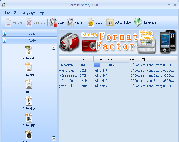179x142 pixels.
Task: Select the Aku, Engkau task row
Action: [x=118, y=70]
